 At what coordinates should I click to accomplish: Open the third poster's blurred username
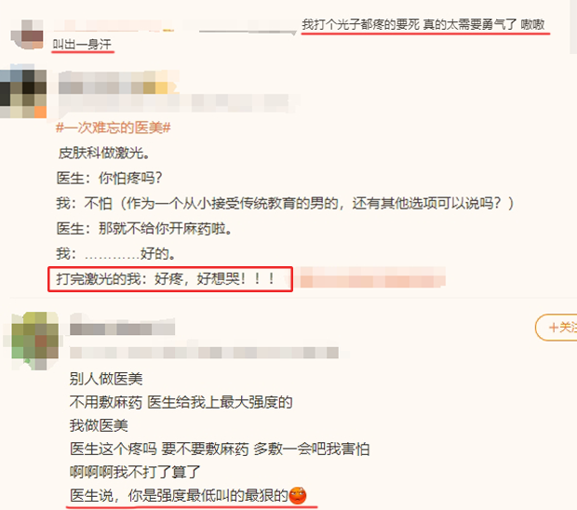(122, 328)
